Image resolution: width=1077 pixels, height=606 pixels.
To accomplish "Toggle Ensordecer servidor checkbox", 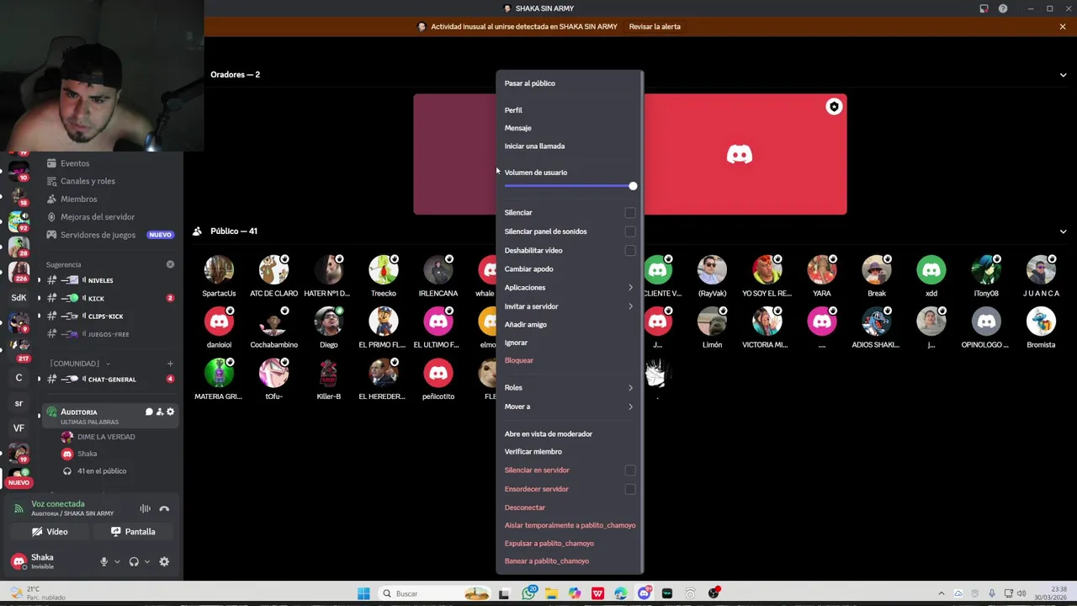I will (x=630, y=489).
